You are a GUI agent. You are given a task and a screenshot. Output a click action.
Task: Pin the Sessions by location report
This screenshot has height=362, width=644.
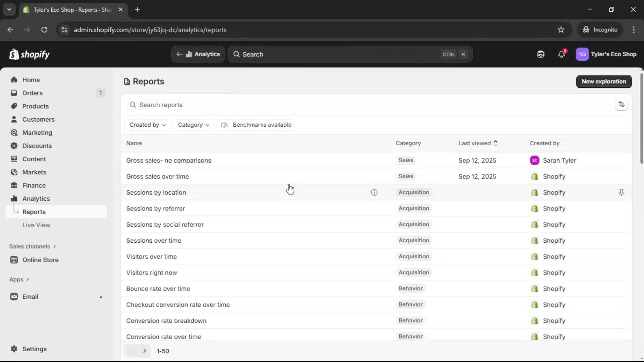(x=622, y=192)
